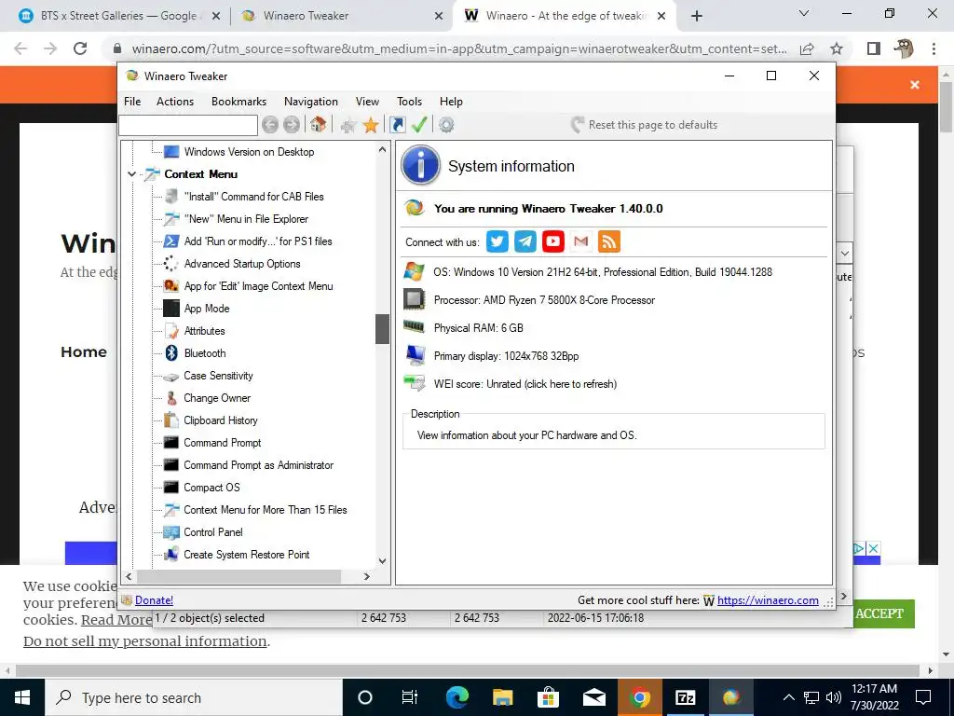Image resolution: width=954 pixels, height=716 pixels.
Task: Click the tree horizontal scrollbar right arrow
Action: [x=366, y=576]
